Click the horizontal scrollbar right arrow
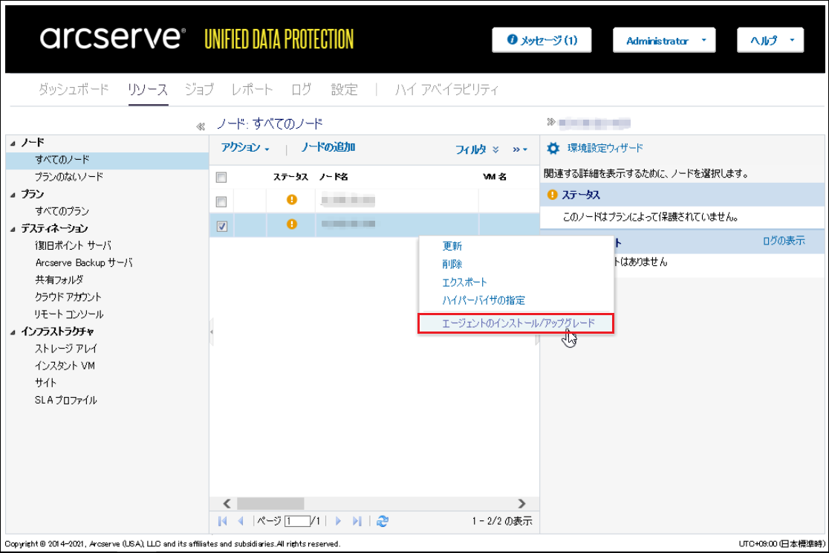Viewport: 829px width, 553px height. (521, 503)
